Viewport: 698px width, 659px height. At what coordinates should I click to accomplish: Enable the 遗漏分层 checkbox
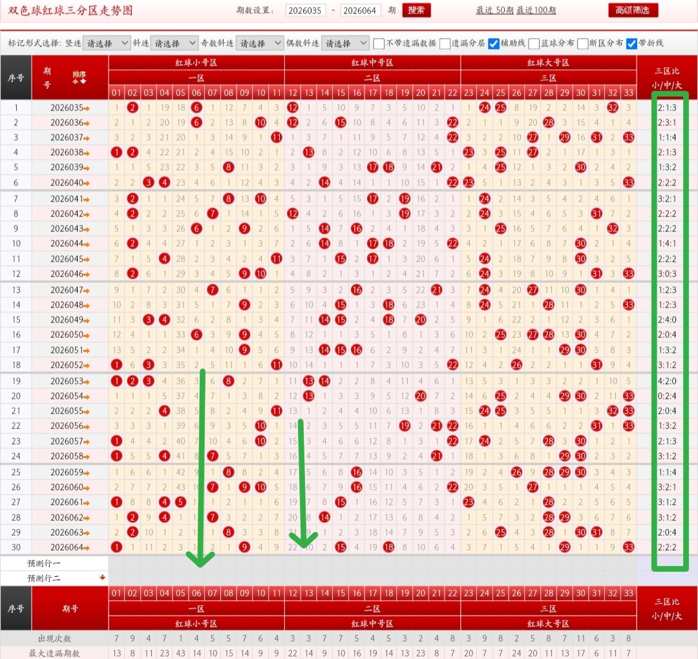[445, 43]
